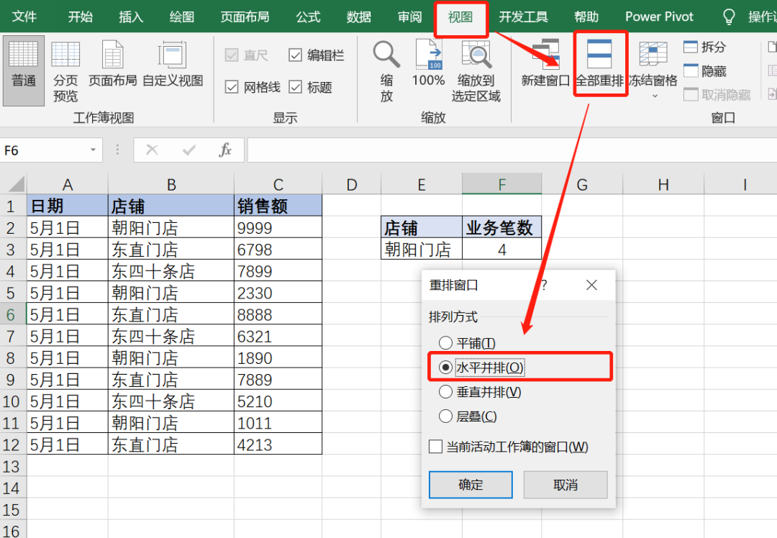Toggle the 直尺 ruler checkbox
Image resolution: width=777 pixels, height=538 pixels.
[232, 55]
